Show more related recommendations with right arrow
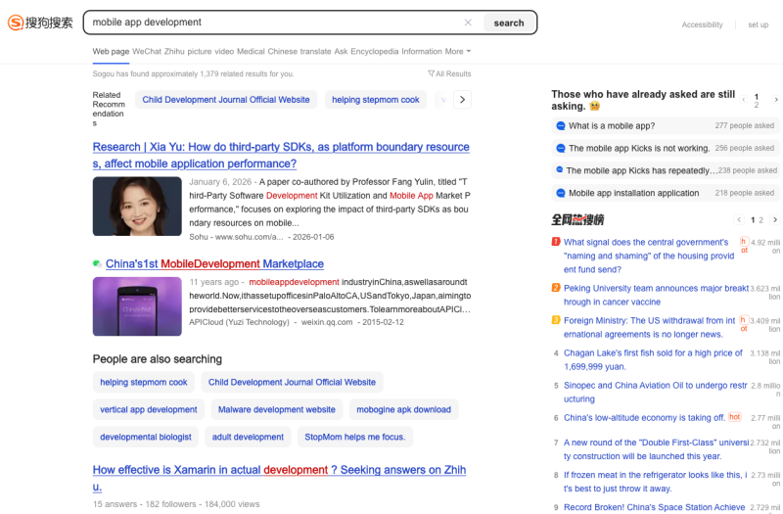Viewport: 783px width, 514px height. pyautogui.click(x=462, y=100)
